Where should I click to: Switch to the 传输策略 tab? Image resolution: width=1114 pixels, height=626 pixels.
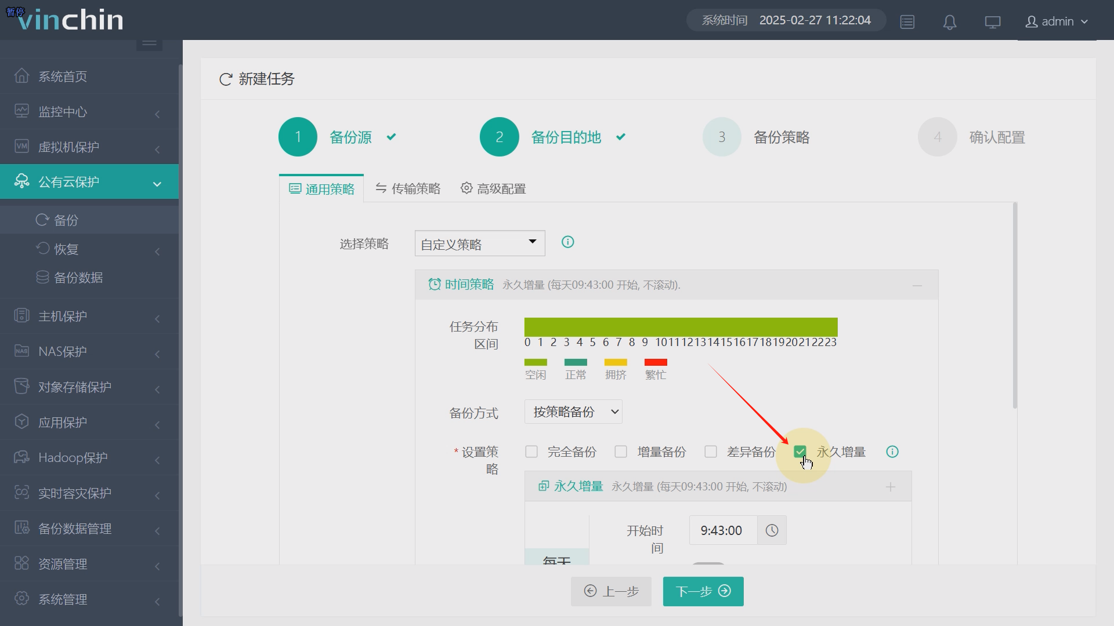point(408,189)
